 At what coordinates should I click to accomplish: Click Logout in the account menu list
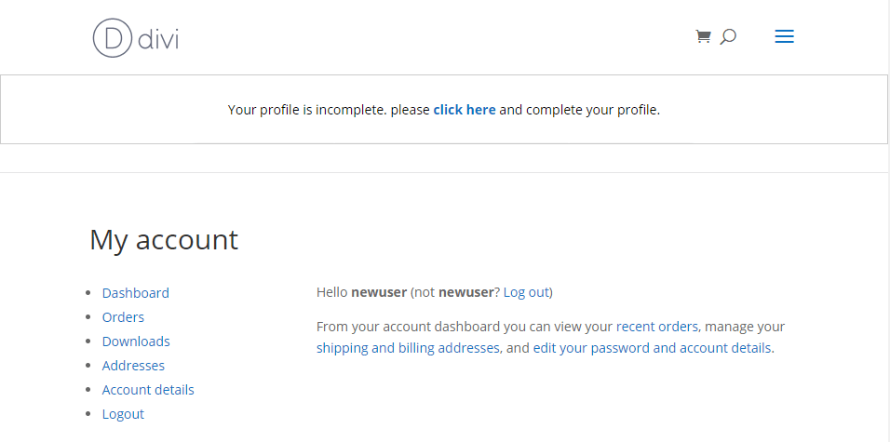[123, 414]
